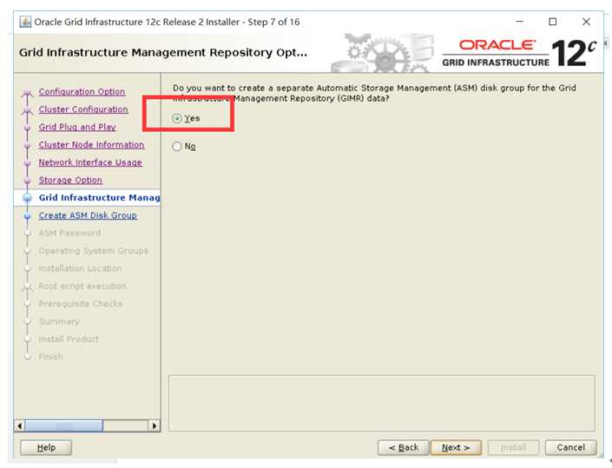Open the Network Interface Usage step

click(x=90, y=162)
